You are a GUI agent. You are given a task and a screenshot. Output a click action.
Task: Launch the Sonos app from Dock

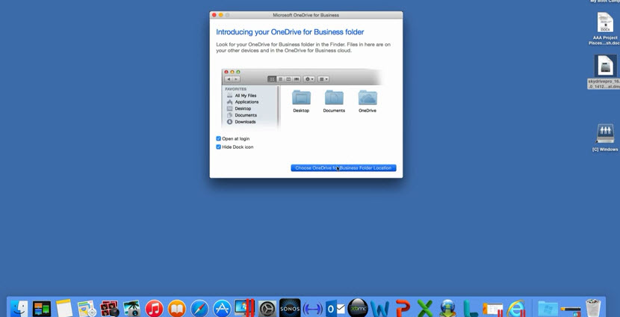pos(290,308)
